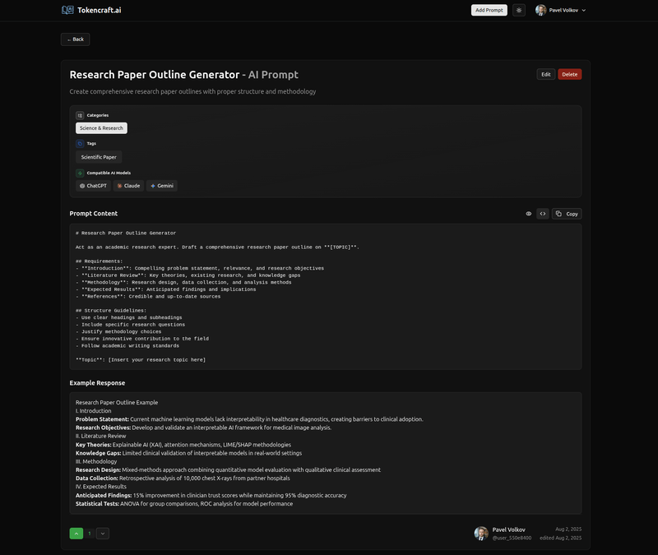Choose the ChatGPT model chip
This screenshot has height=555, width=658.
(x=93, y=186)
